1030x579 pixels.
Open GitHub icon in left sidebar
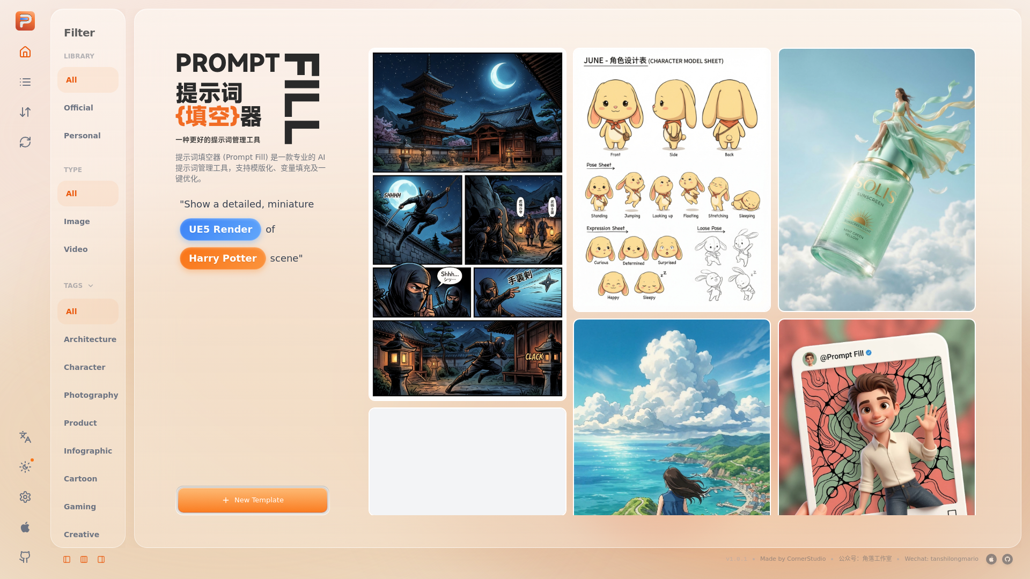25,557
